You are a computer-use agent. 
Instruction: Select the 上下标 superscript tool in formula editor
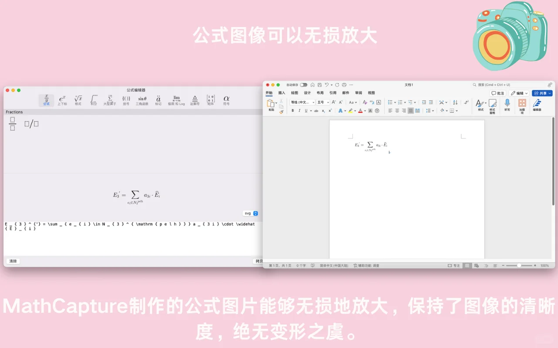coord(62,100)
